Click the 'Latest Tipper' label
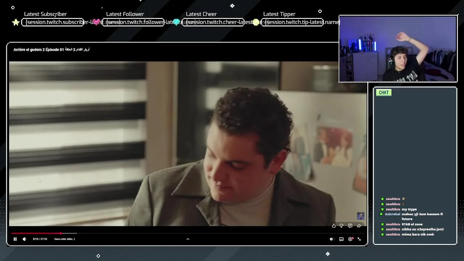 279,14
